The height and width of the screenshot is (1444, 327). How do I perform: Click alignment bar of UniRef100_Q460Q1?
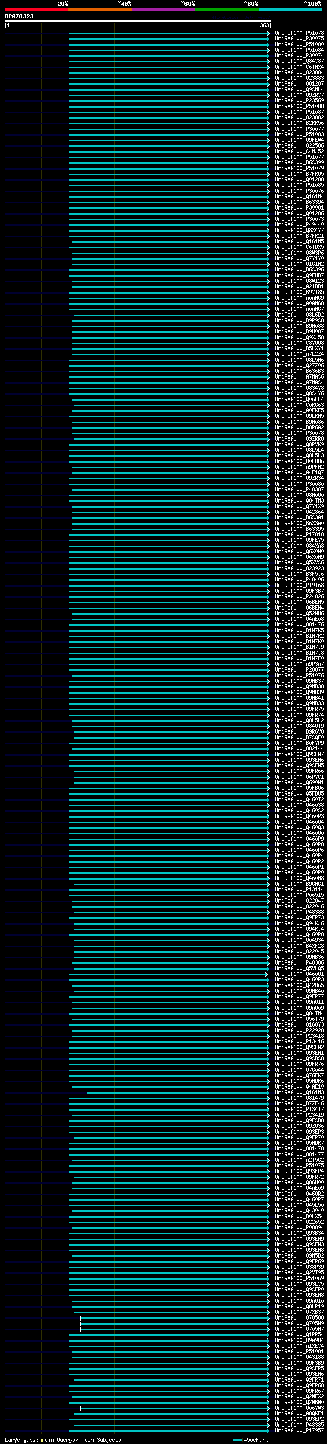tap(168, 974)
